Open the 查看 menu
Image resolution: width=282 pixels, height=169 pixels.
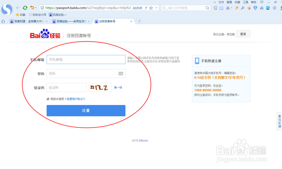(229, 2)
